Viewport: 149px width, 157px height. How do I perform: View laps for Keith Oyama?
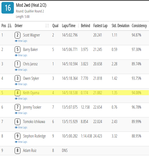click(21, 98)
